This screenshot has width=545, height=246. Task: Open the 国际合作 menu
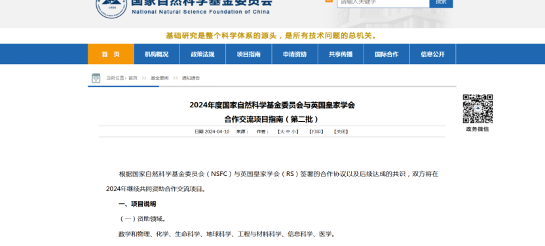[x=387, y=54]
